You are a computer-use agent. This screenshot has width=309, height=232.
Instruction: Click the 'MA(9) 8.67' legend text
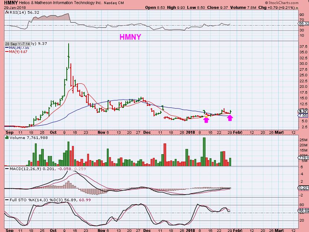18,52
